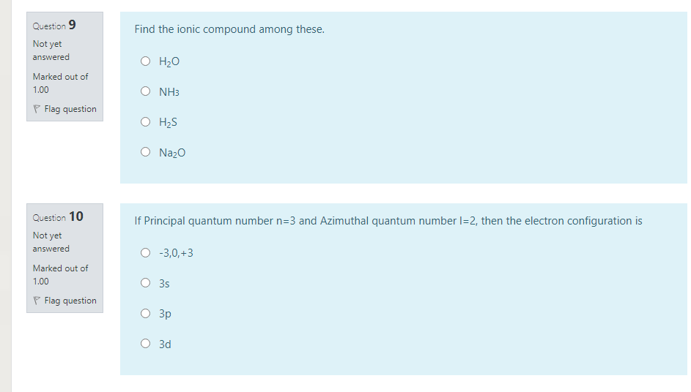Choose the NH3 answer option
The image size is (691, 392).
click(145, 91)
